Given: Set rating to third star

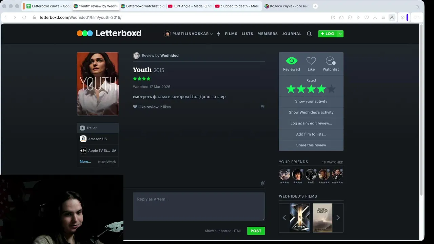Looking at the screenshot, I should [x=311, y=89].
